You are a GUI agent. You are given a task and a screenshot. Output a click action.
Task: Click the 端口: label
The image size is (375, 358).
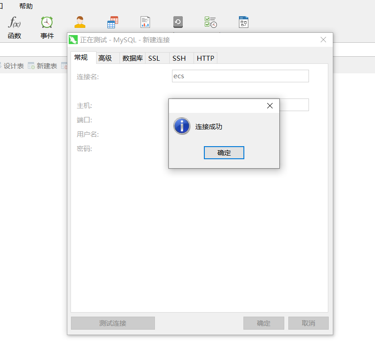[84, 120]
